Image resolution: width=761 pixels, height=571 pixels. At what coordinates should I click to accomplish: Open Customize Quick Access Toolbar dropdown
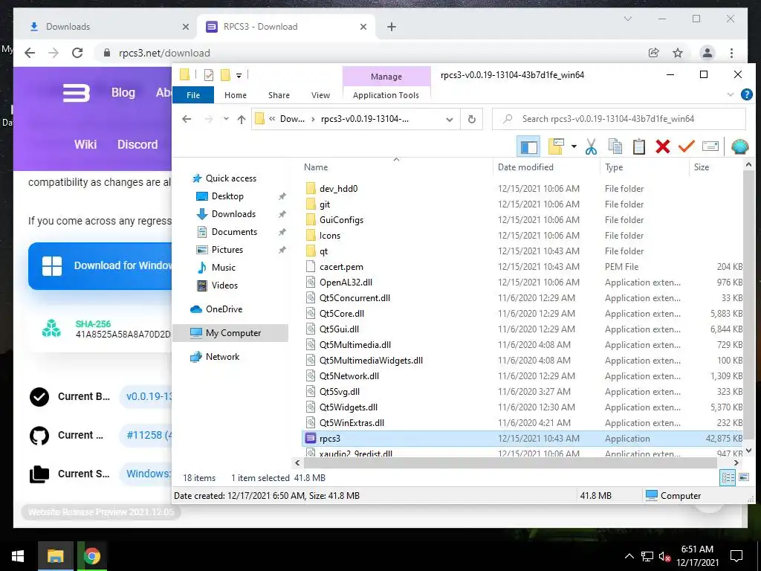(x=239, y=75)
